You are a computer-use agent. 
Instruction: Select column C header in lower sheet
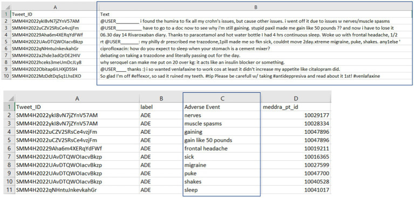(x=222, y=98)
